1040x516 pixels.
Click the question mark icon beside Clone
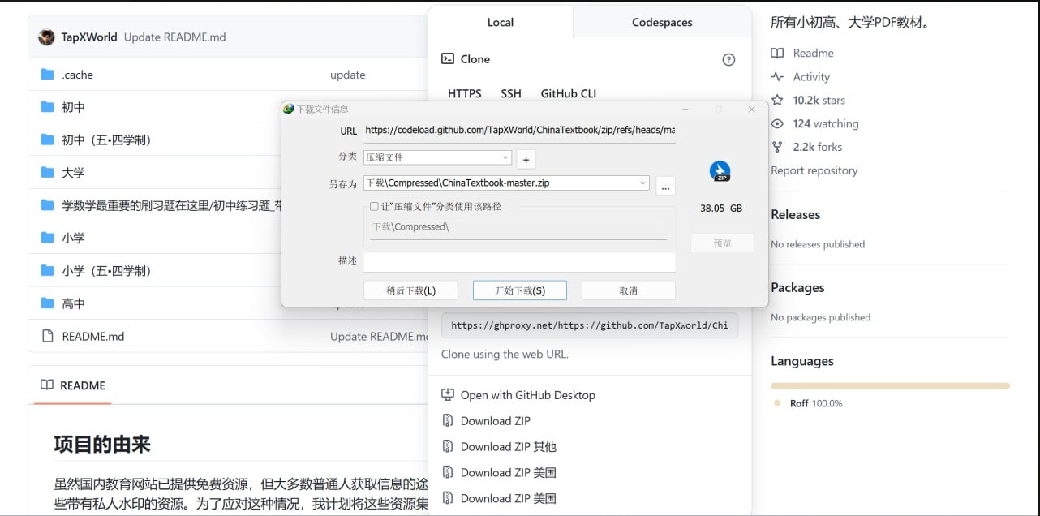pos(728,59)
